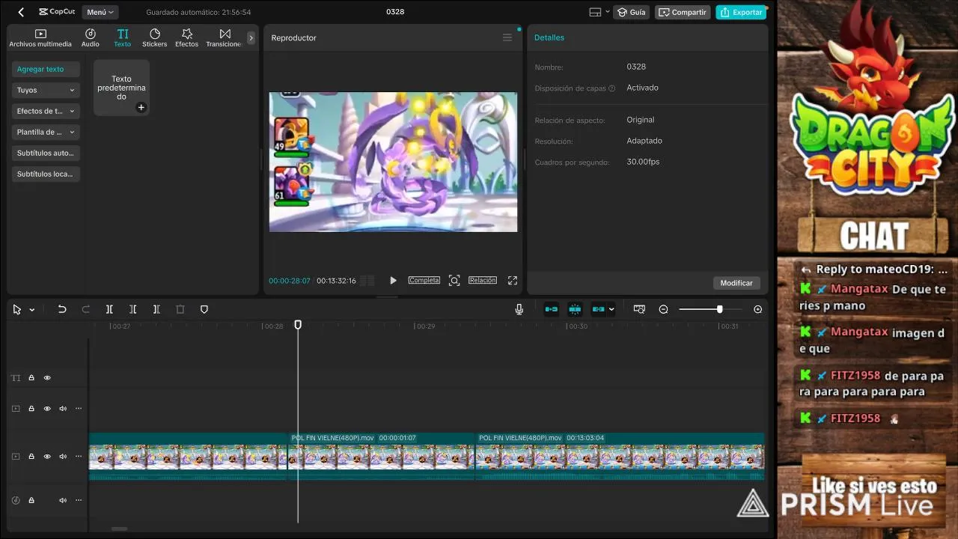Open more options for the main video track
Image resolution: width=958 pixels, height=539 pixels.
(x=79, y=457)
